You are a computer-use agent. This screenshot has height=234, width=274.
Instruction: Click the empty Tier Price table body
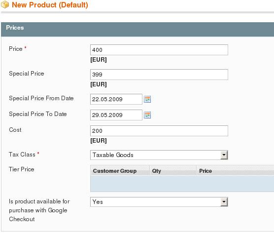coord(182,184)
